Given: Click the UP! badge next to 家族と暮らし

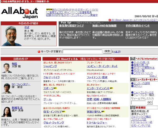Looking at the screenshot, I should coord(103,111).
